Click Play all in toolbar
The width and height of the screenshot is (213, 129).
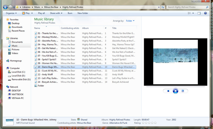42,13
